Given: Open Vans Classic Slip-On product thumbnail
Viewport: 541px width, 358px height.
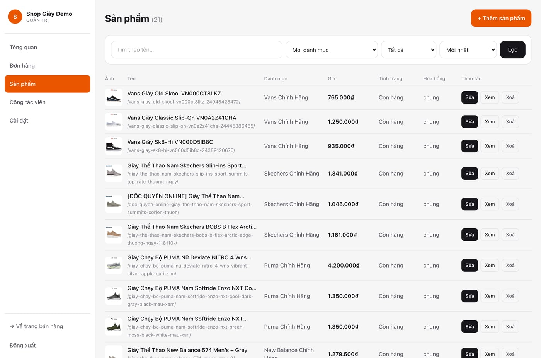Looking at the screenshot, I should pos(114,122).
